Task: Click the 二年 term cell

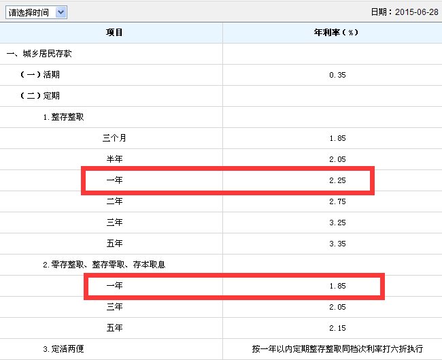Action: pos(114,201)
